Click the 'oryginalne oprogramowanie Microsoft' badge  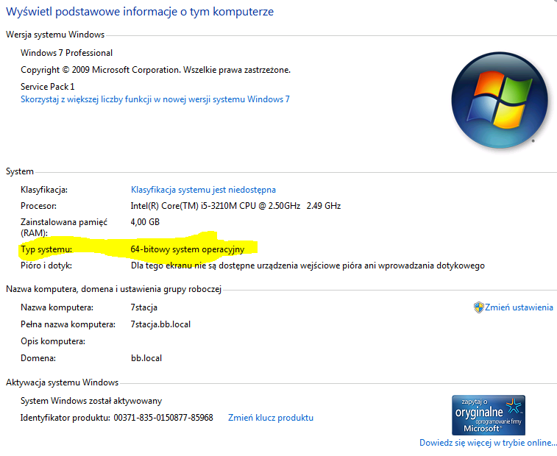(x=489, y=415)
